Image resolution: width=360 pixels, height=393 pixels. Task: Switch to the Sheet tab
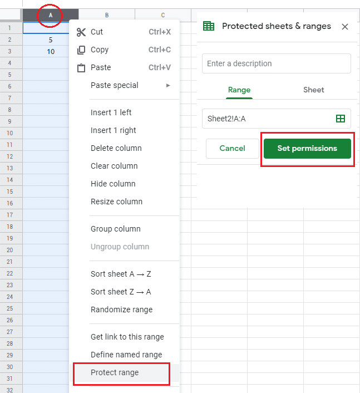pos(313,90)
